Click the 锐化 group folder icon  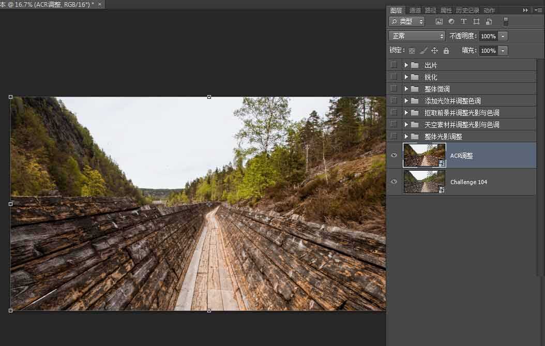tap(415, 77)
